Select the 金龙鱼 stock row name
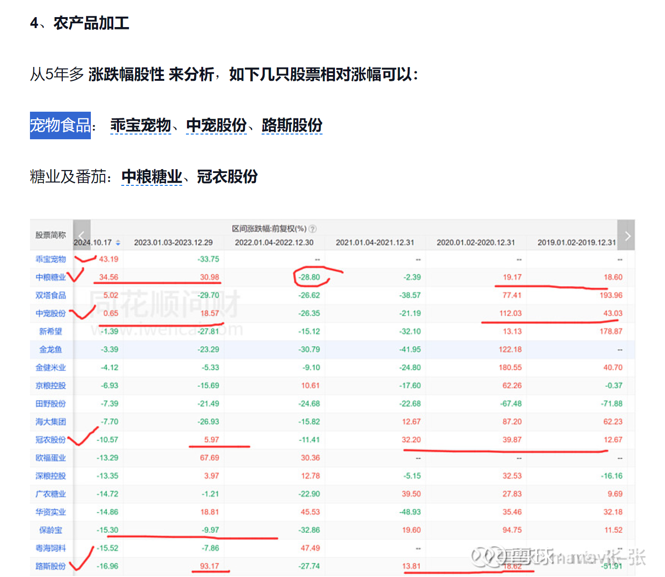This screenshot has width=665, height=577. click(51, 349)
